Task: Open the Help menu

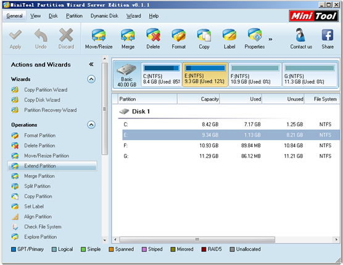Action: click(154, 16)
